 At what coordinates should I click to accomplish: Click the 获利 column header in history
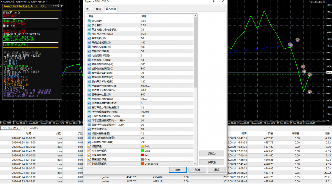pos(327,133)
